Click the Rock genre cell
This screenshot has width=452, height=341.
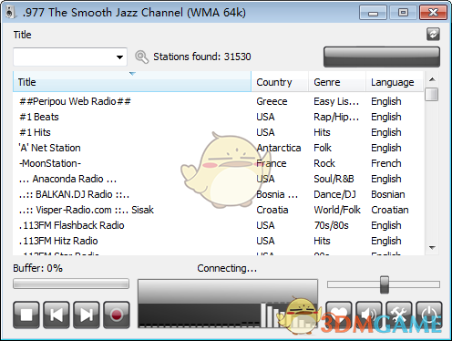(x=324, y=163)
